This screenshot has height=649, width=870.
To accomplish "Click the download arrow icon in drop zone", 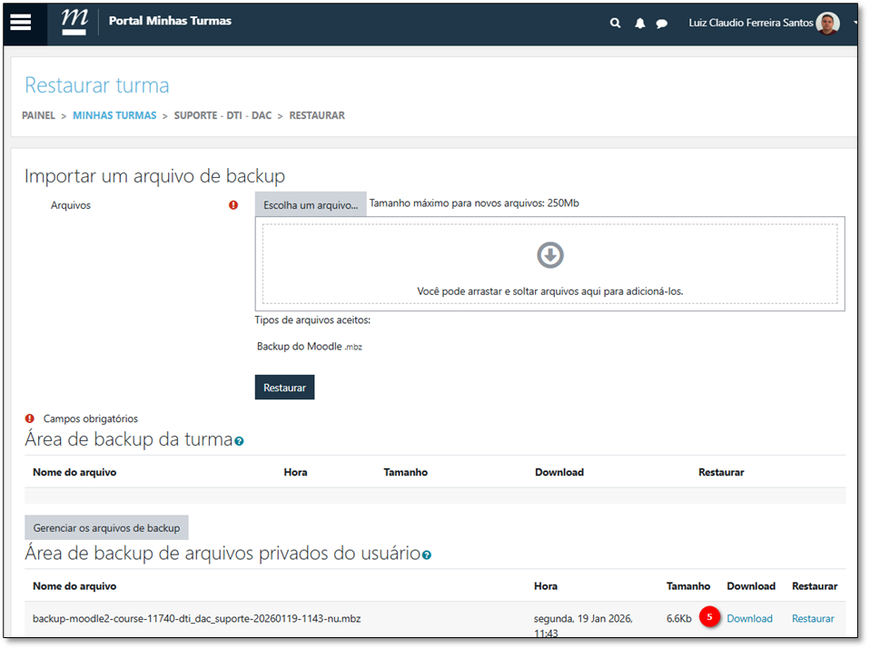I will point(549,255).
